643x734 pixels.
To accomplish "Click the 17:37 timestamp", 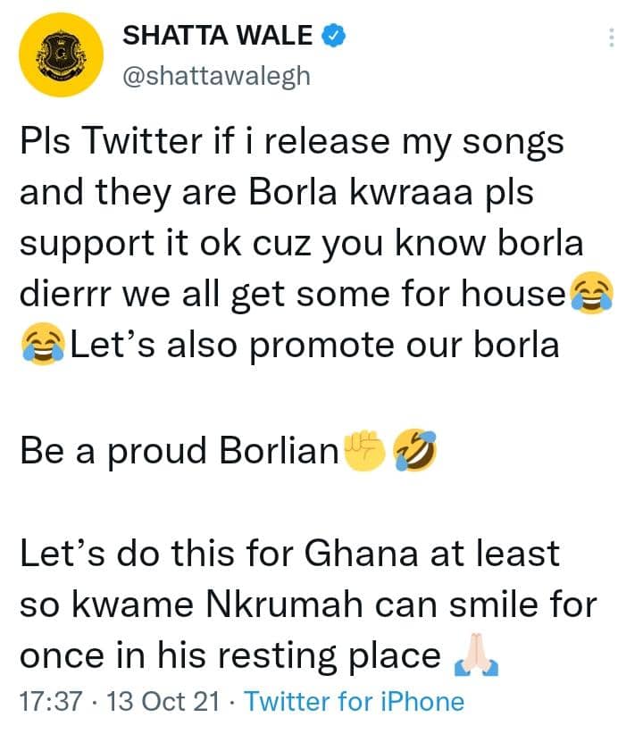I will tap(51, 702).
